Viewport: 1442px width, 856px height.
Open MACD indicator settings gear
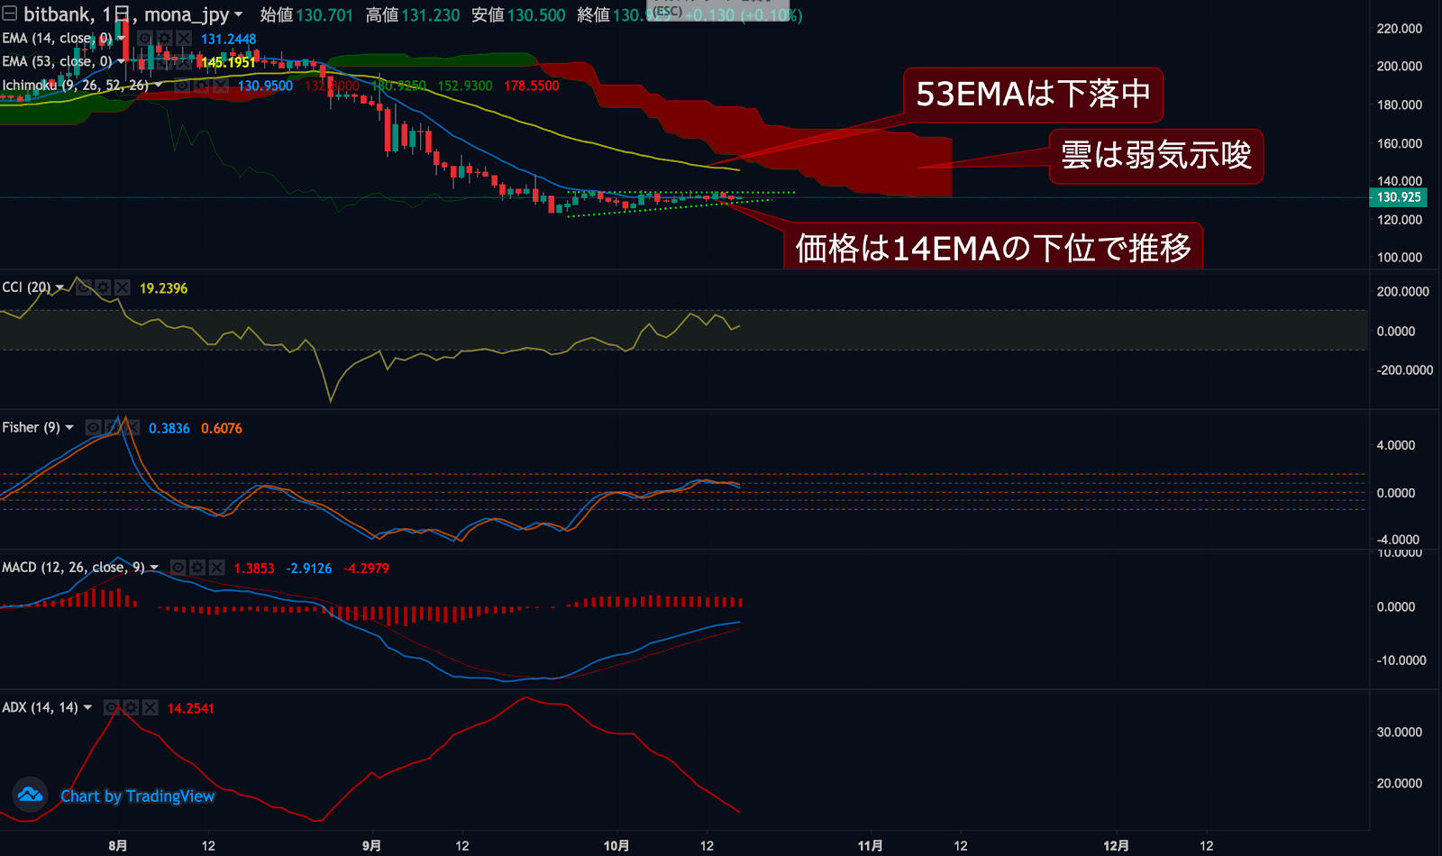tap(197, 568)
